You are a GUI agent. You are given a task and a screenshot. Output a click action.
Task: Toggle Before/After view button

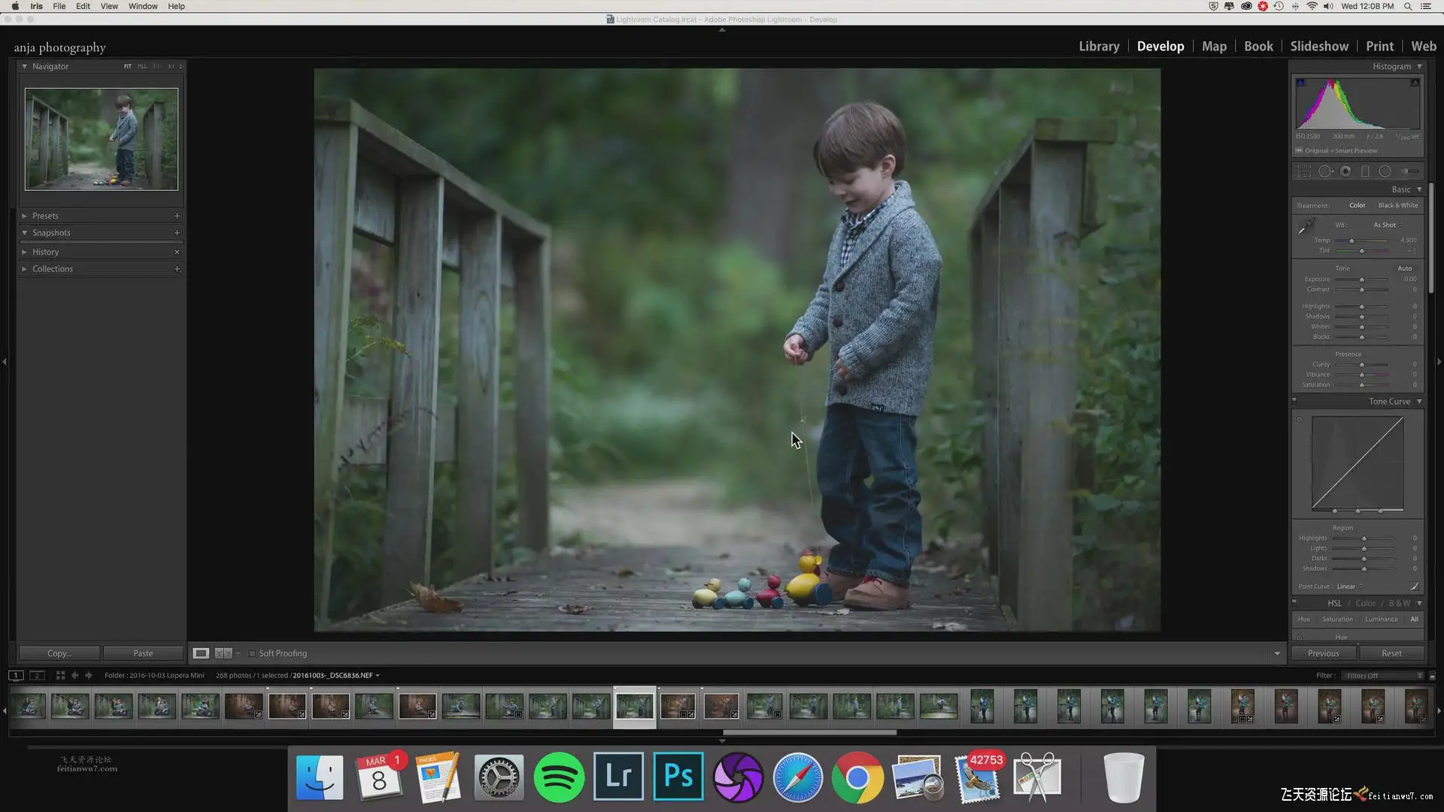click(x=223, y=653)
